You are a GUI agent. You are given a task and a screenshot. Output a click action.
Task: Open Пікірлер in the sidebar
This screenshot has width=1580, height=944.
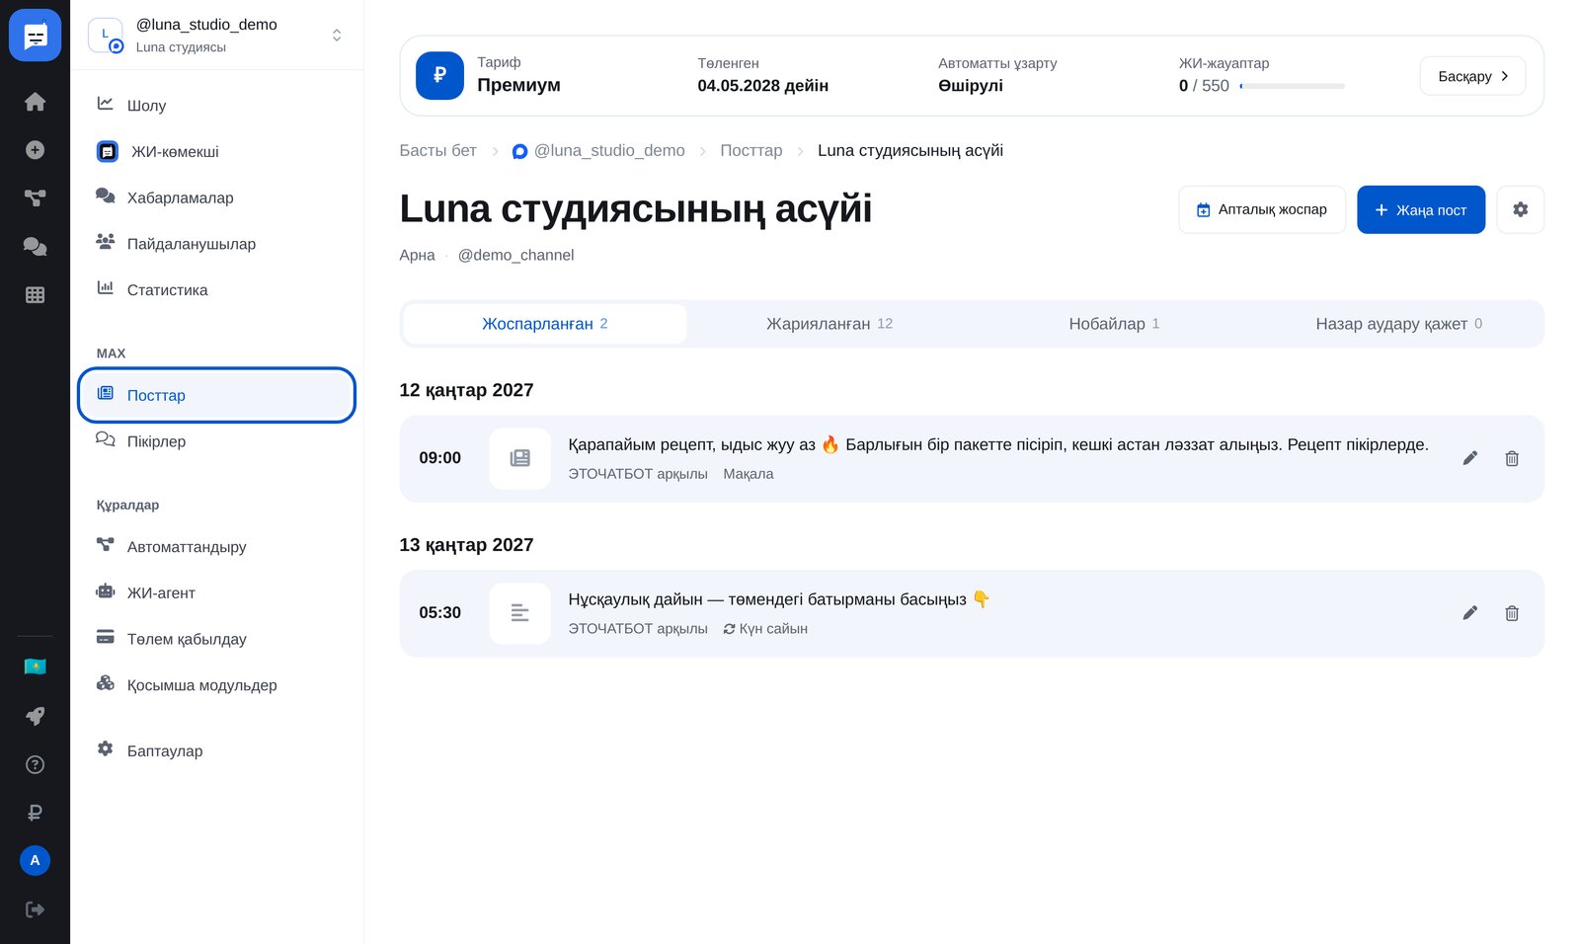point(217,441)
